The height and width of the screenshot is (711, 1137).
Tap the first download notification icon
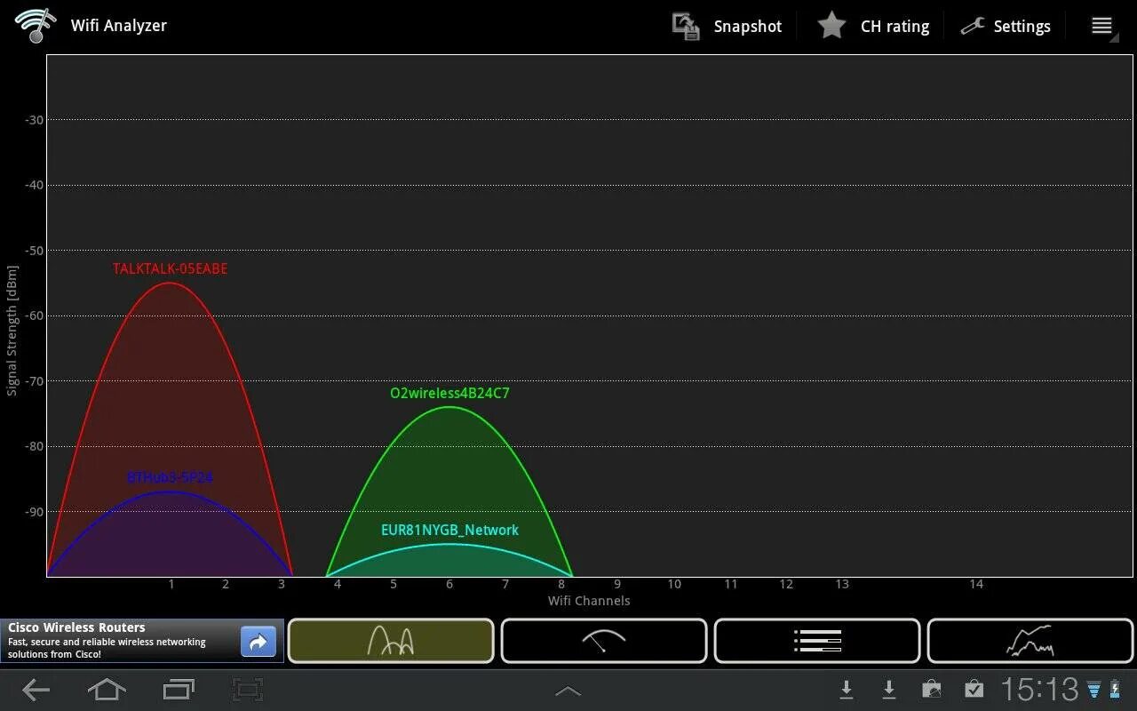(x=847, y=690)
